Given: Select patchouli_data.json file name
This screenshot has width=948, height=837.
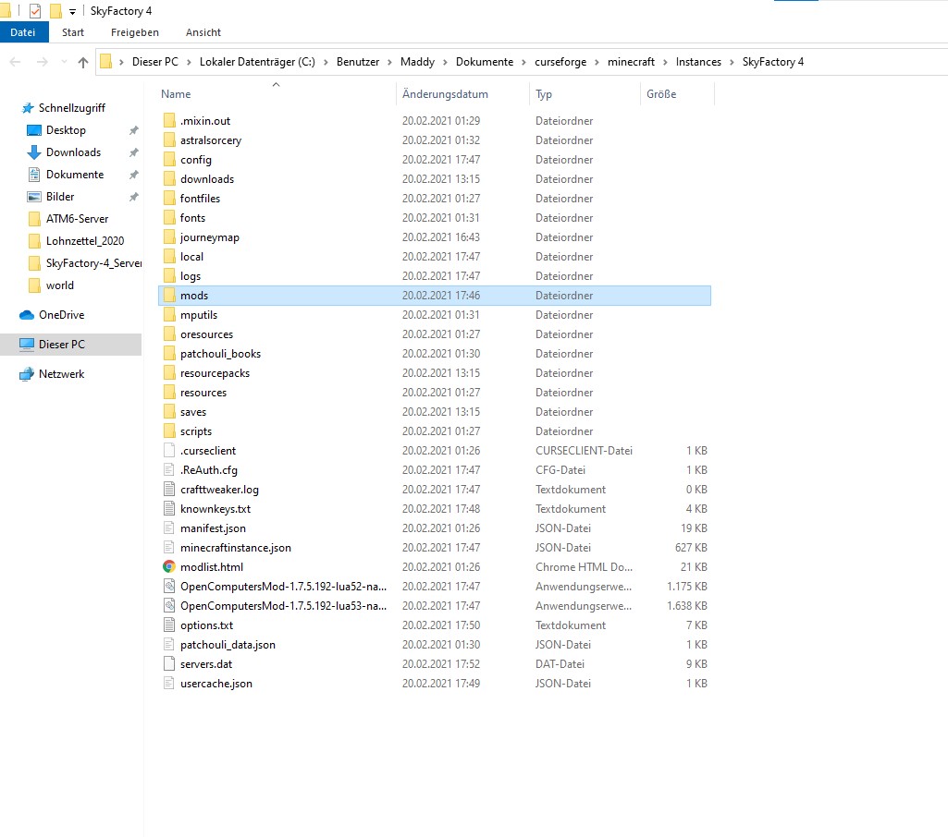Looking at the screenshot, I should [228, 645].
